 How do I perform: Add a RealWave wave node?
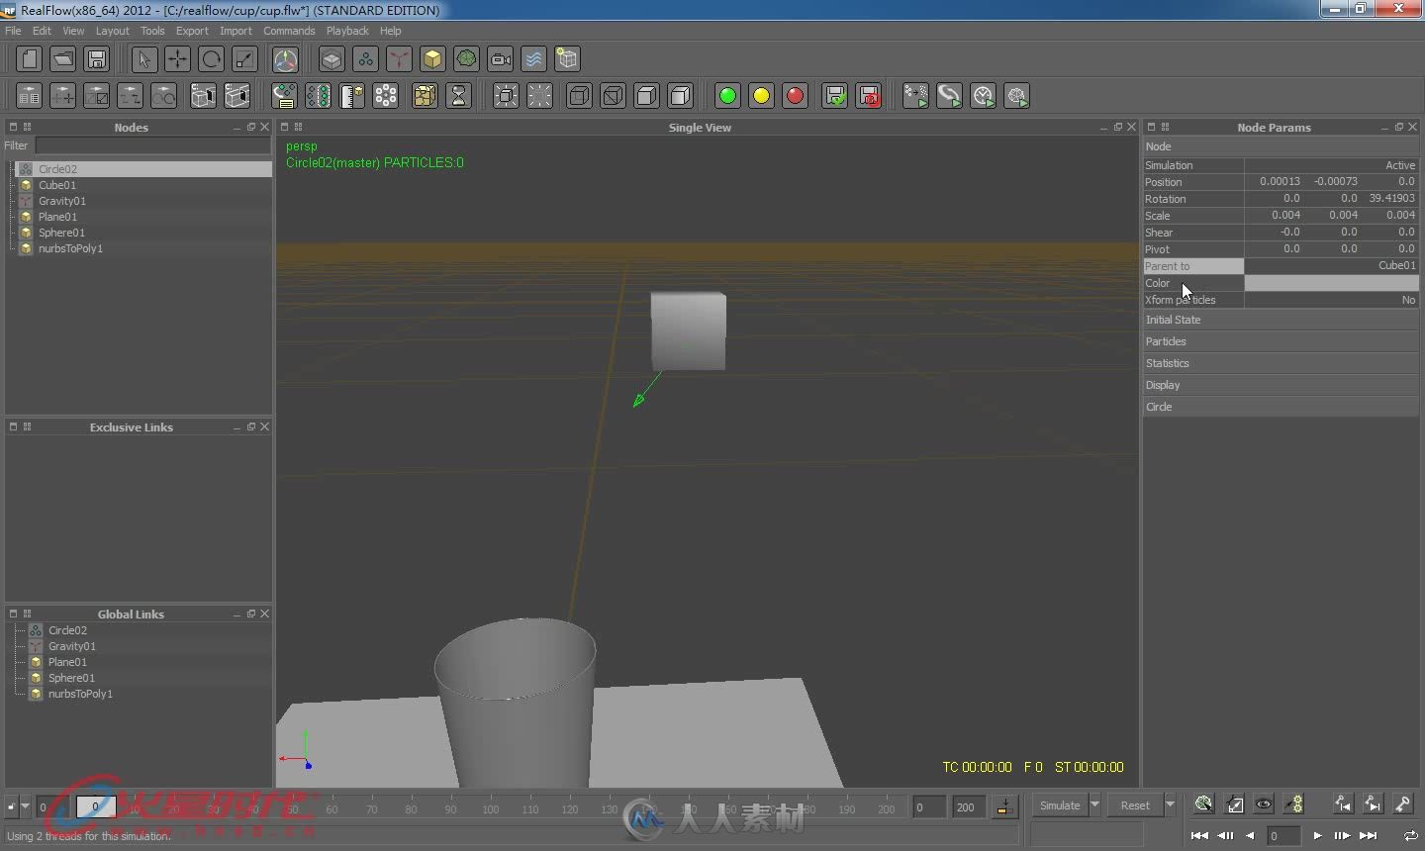click(x=533, y=59)
